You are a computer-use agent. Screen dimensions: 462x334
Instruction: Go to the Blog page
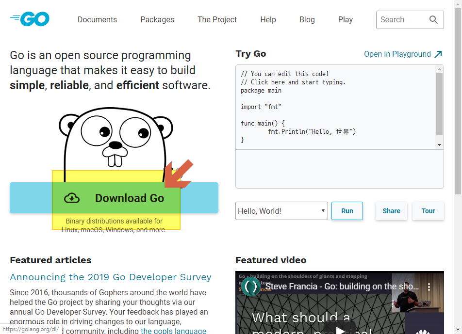[307, 20]
